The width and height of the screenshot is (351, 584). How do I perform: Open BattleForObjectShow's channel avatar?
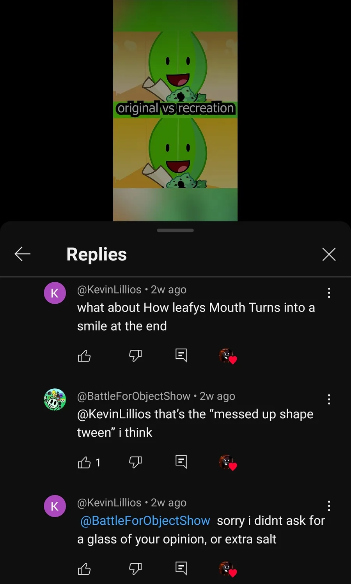[55, 399]
